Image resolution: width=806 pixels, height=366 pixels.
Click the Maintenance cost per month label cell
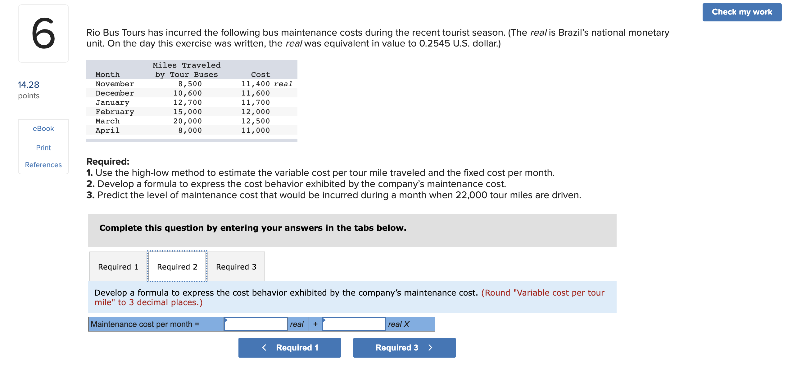(156, 324)
